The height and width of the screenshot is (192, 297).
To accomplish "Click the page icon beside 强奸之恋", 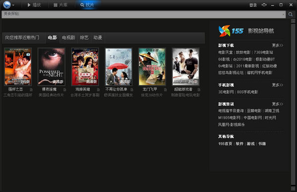I will coord(31,89).
